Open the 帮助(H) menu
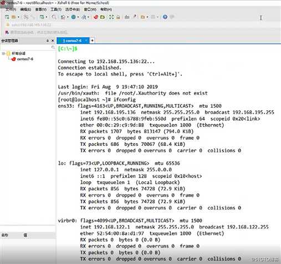This screenshot has width=281, height=264. 106,9
